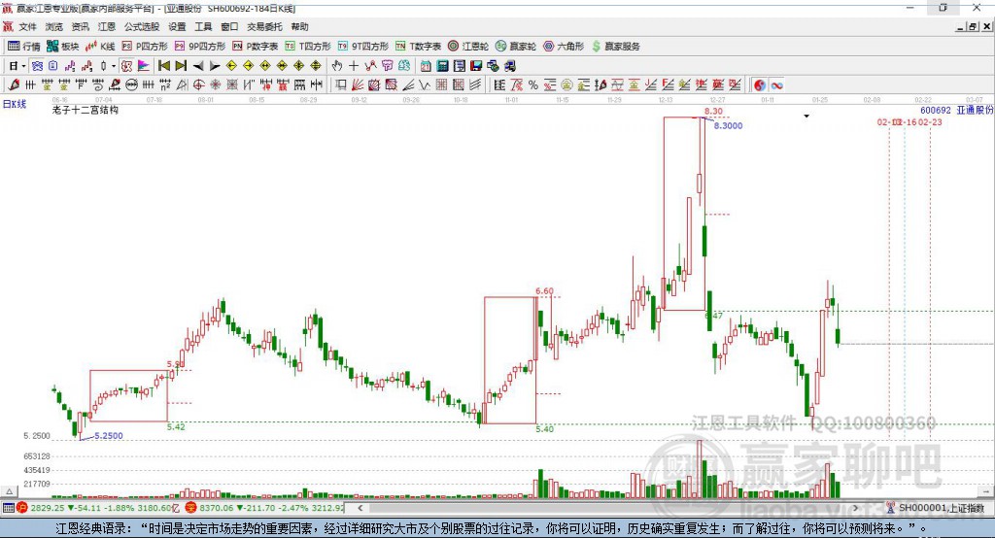Open the T数字表 time number table
The height and width of the screenshot is (538, 995).
[418, 47]
